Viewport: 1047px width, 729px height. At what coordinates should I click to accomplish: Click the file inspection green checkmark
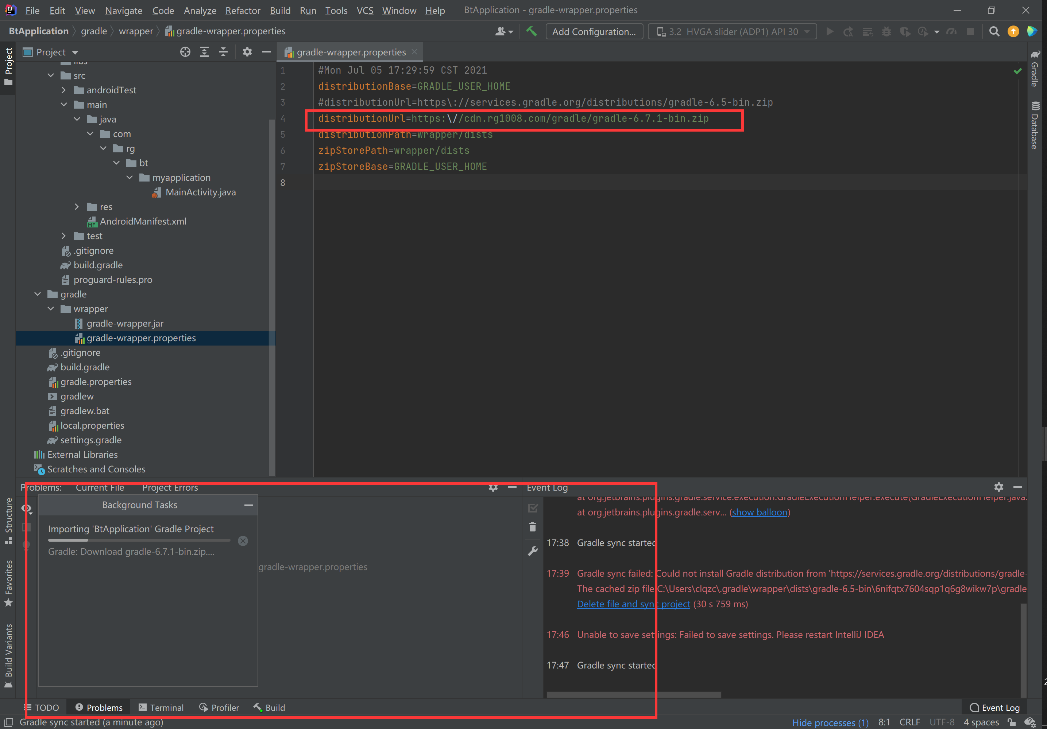(x=1018, y=71)
